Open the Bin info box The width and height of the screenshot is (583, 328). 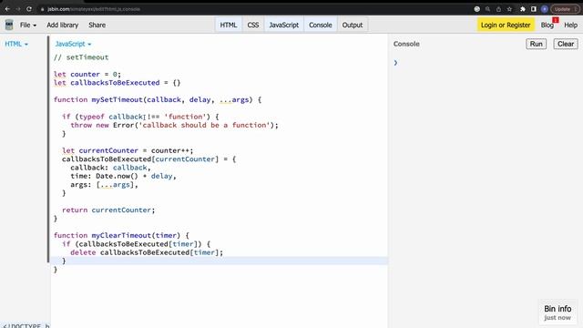point(557,313)
